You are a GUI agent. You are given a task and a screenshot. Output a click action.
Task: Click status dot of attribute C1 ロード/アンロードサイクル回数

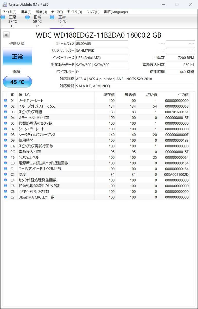point(5,169)
